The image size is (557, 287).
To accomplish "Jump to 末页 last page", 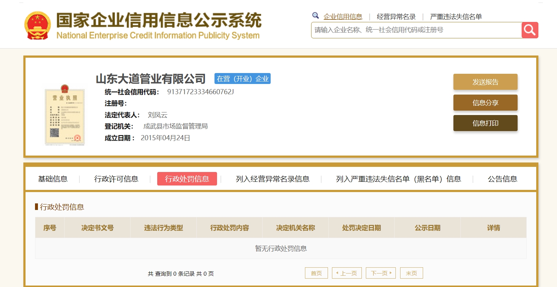I will pos(411,273).
